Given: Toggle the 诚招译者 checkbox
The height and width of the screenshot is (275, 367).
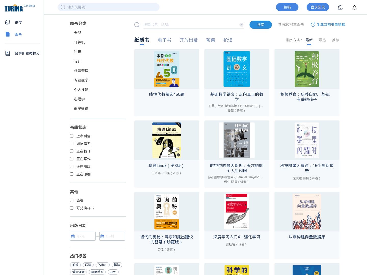Looking at the screenshot, I should (72, 144).
